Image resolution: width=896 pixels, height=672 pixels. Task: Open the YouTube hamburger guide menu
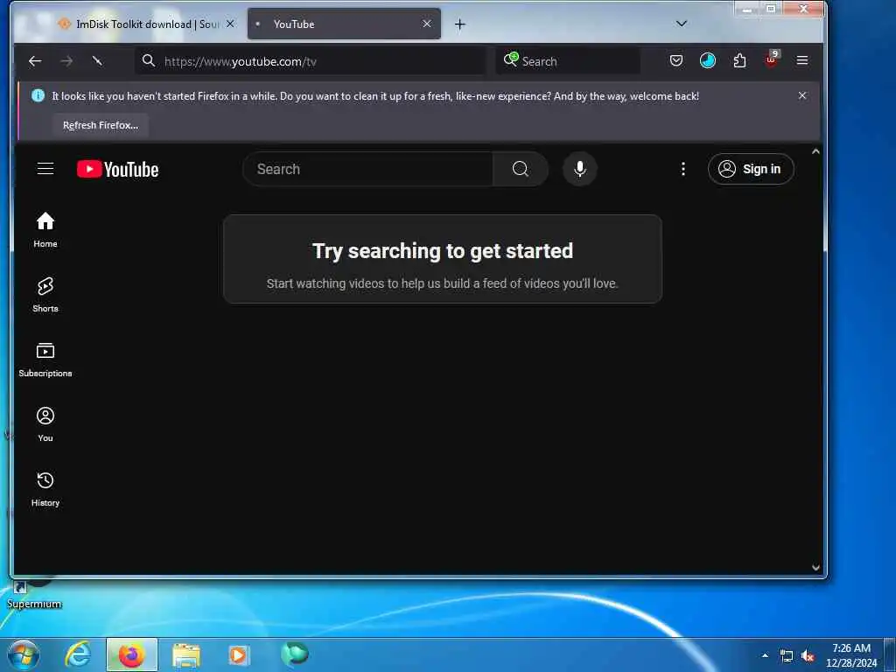point(45,169)
